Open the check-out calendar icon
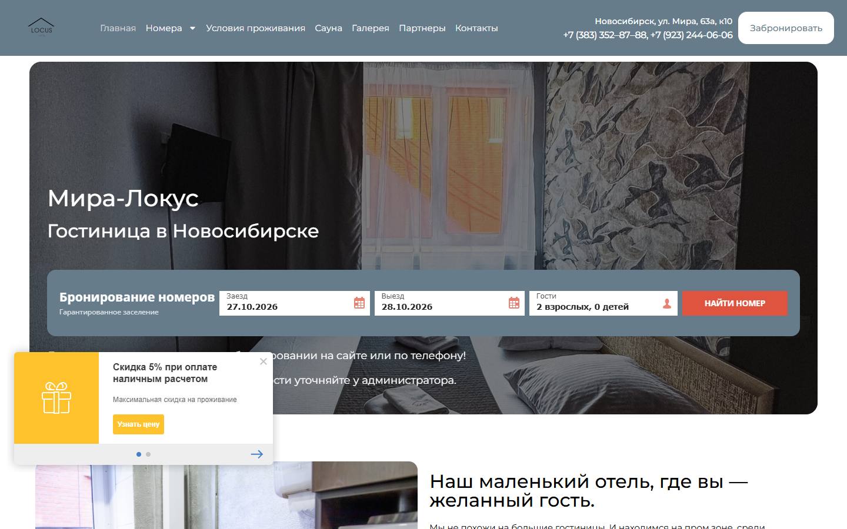 (x=514, y=303)
